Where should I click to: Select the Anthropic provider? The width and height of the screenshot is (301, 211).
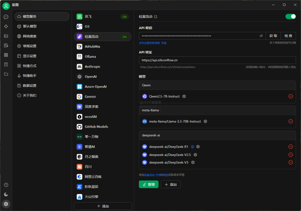point(103,66)
